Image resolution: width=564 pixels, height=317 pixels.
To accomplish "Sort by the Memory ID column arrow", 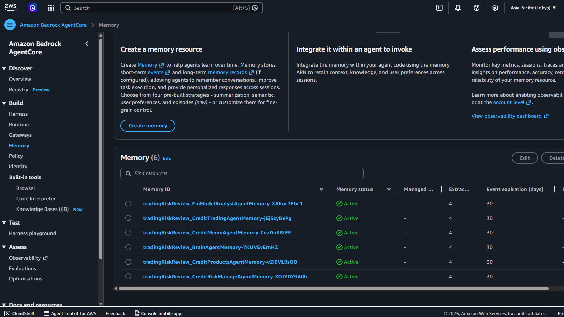I will pos(321,189).
